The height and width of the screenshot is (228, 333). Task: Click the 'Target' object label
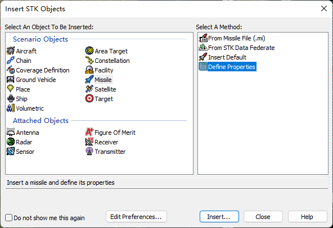pos(104,99)
